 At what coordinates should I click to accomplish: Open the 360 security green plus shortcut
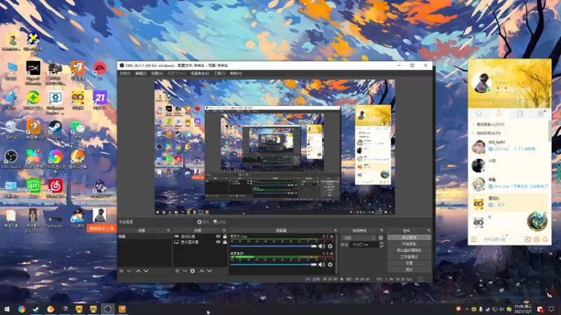(x=33, y=98)
